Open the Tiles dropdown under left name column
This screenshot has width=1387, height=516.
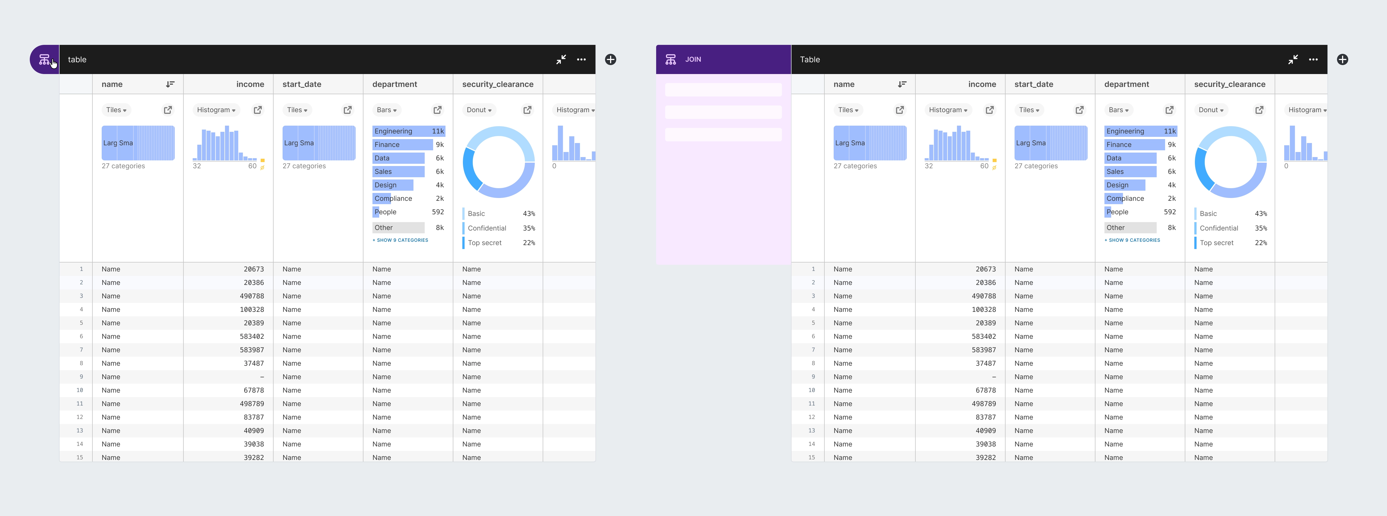point(116,110)
